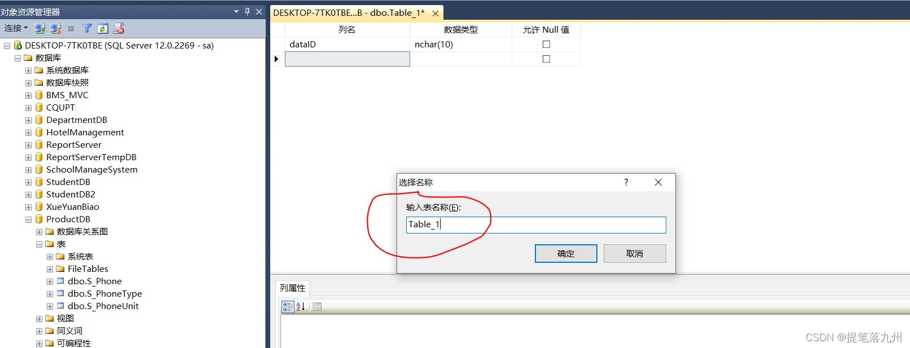The width and height of the screenshot is (910, 348).
Task: Click the property pages icon in column properties
Action: (x=317, y=306)
